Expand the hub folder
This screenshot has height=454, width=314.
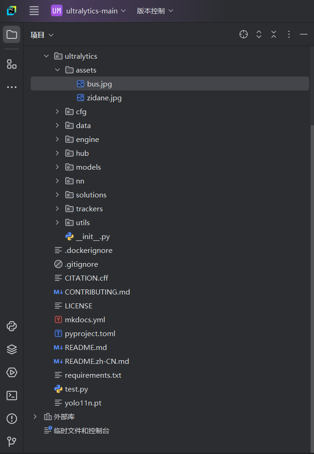[x=57, y=153]
